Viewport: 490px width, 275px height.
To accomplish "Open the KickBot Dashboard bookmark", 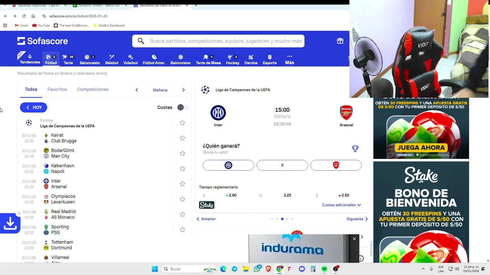I will click(x=109, y=26).
